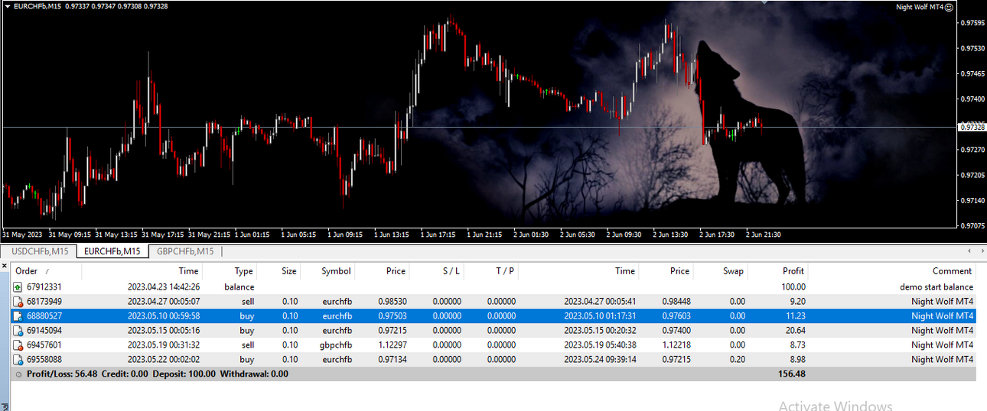Click the 'balance' type cell
This screenshot has height=411, width=987.
tap(239, 287)
